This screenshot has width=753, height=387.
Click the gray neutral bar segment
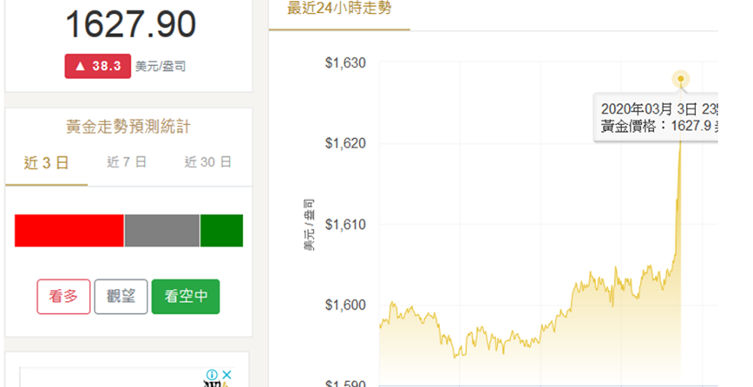(x=162, y=231)
